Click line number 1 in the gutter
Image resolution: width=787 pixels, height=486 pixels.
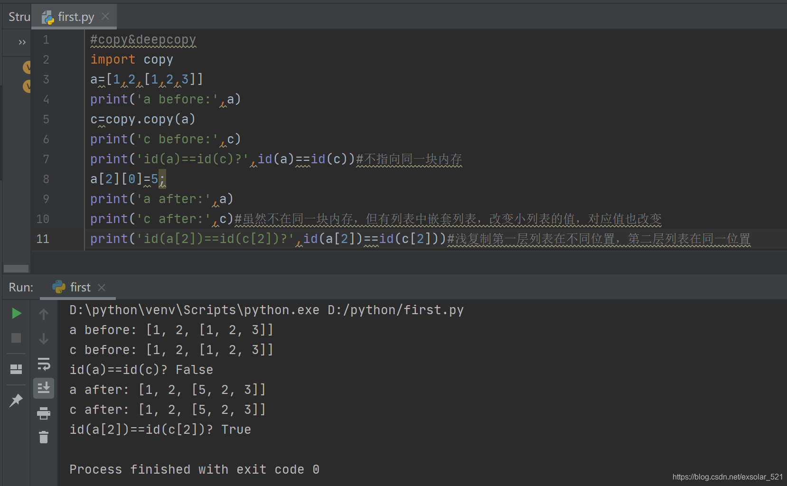coord(46,39)
